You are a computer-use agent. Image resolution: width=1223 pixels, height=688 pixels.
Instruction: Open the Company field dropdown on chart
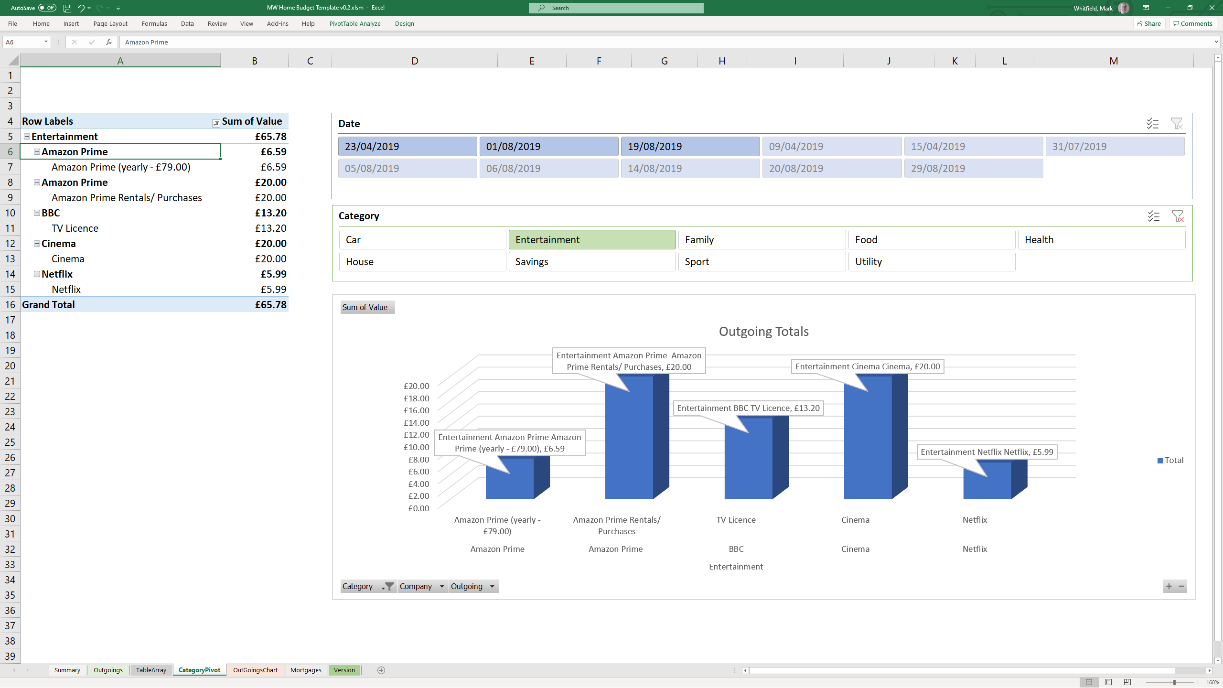442,586
